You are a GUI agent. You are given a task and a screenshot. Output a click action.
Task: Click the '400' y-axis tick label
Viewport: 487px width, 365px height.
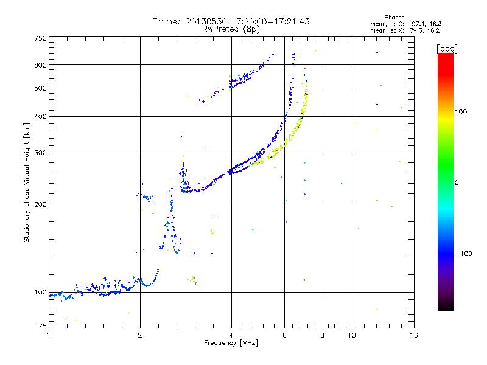40,116
